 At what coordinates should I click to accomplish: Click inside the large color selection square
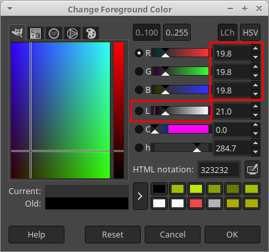coord(61,111)
